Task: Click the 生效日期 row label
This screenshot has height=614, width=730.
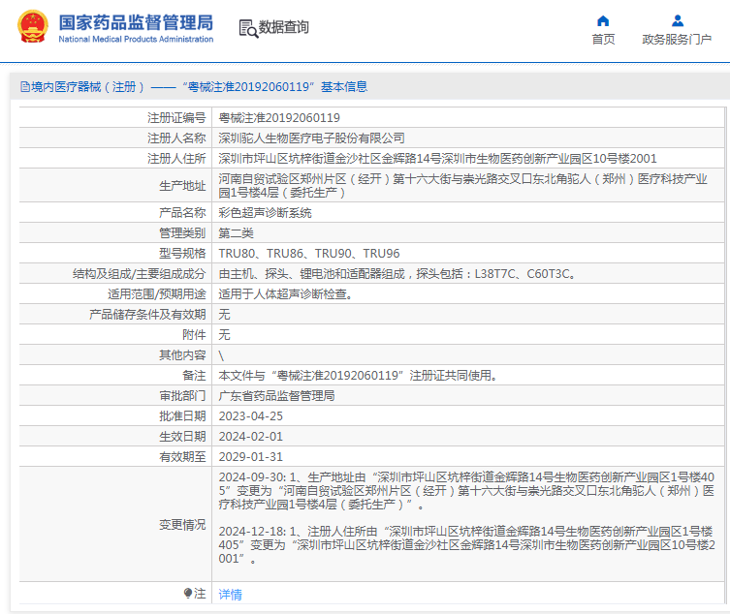Action: coord(182,437)
